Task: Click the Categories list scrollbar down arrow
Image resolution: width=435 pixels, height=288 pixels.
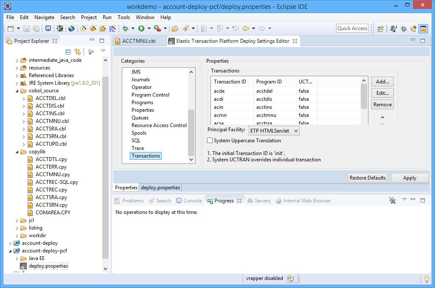Action: click(x=191, y=160)
